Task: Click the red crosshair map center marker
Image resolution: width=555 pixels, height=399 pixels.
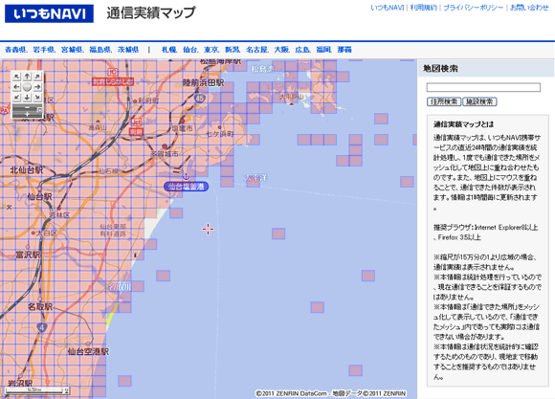Action: point(209,230)
